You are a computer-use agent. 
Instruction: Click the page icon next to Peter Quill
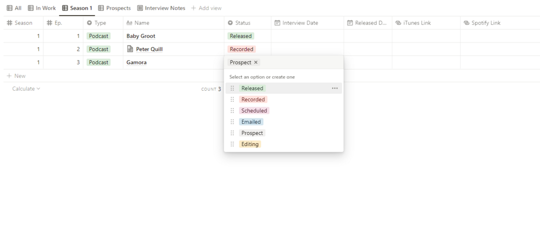point(130,49)
